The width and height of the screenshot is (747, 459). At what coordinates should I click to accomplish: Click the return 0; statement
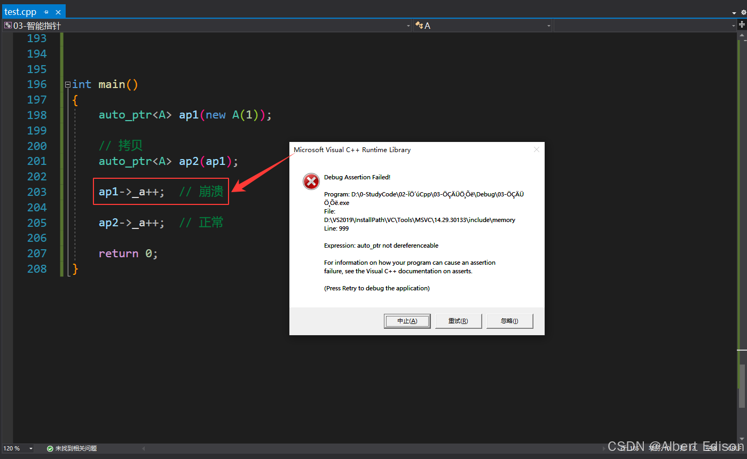128,254
